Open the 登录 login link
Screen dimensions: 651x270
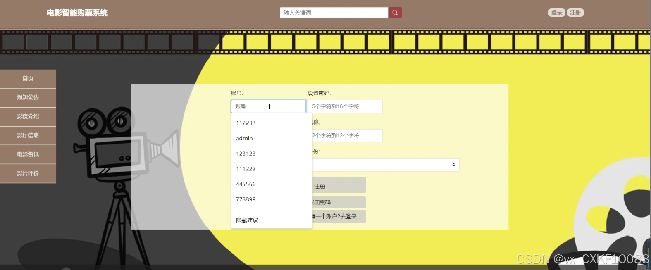click(556, 13)
